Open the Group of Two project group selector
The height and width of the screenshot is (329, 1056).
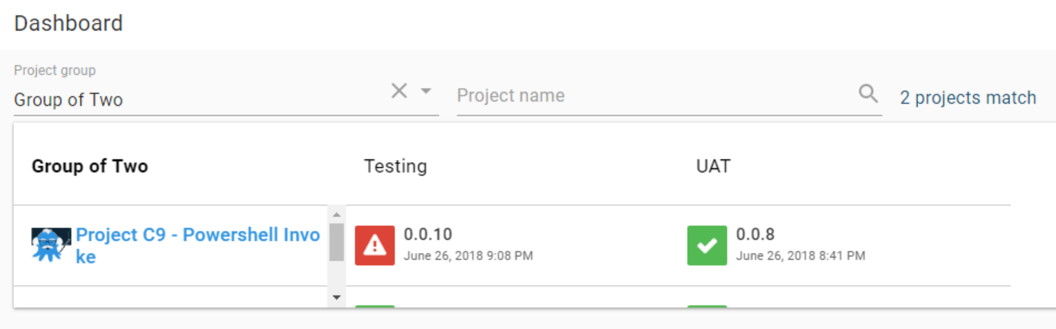(x=68, y=99)
